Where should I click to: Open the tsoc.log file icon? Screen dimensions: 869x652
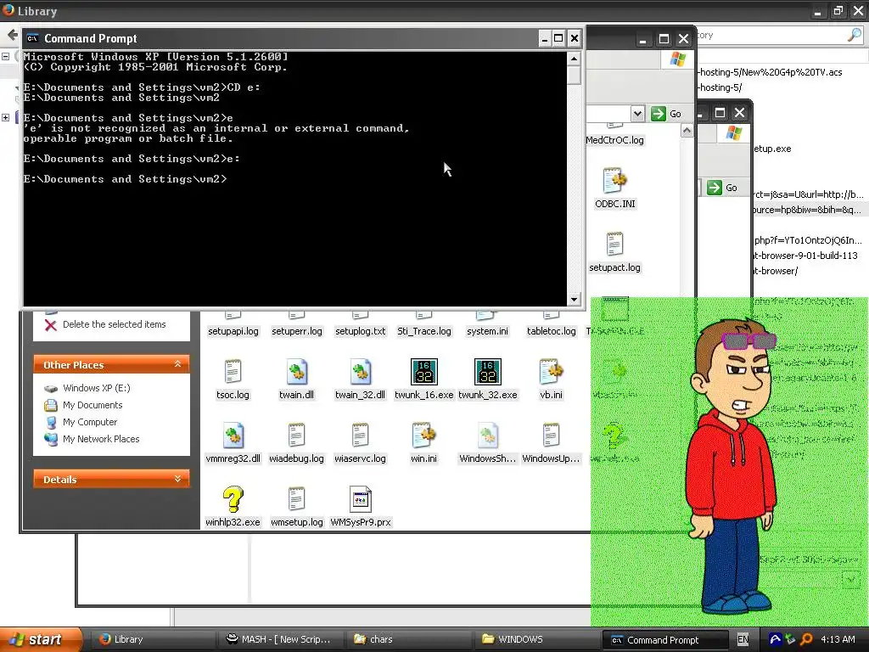(233, 372)
